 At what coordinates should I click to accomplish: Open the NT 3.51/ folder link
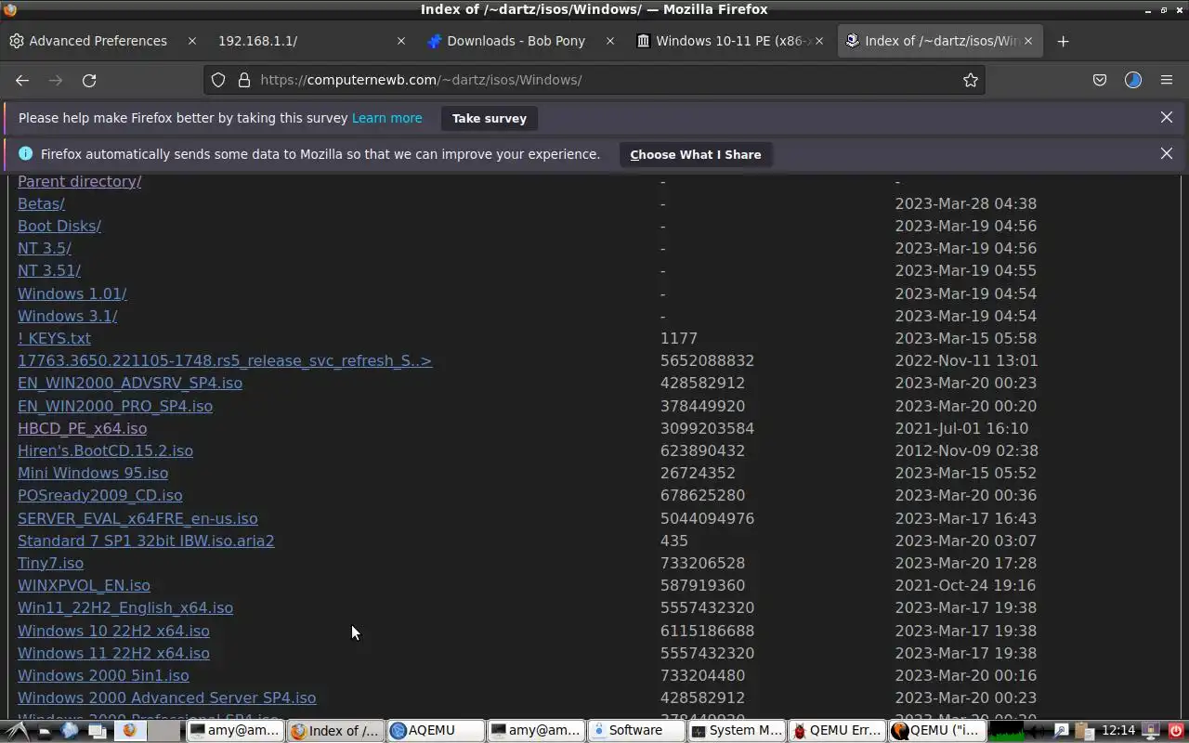[x=49, y=270]
